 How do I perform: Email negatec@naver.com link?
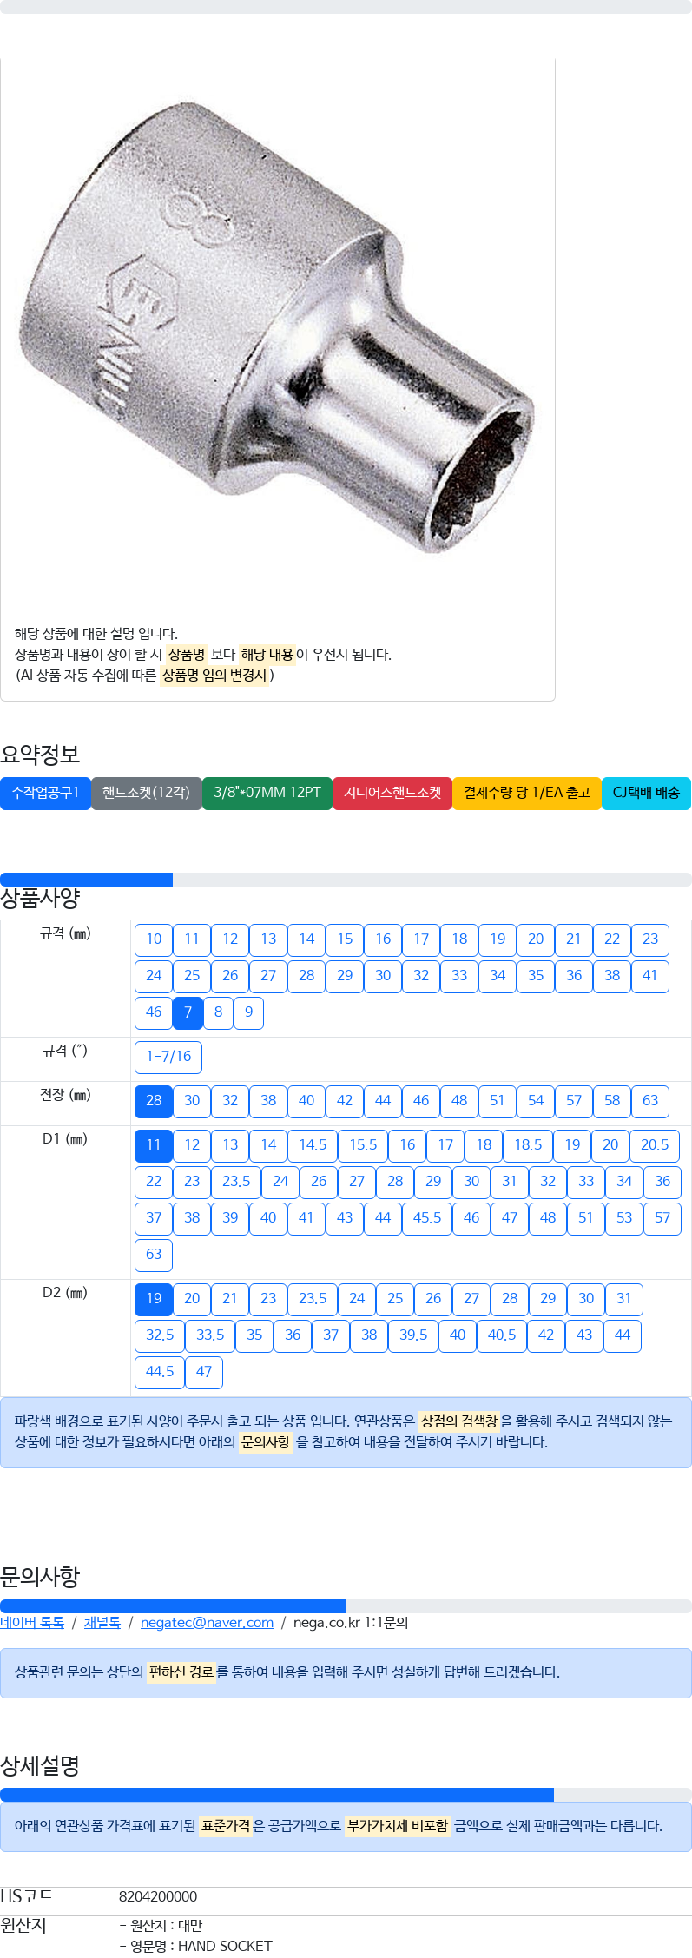[x=207, y=1623]
